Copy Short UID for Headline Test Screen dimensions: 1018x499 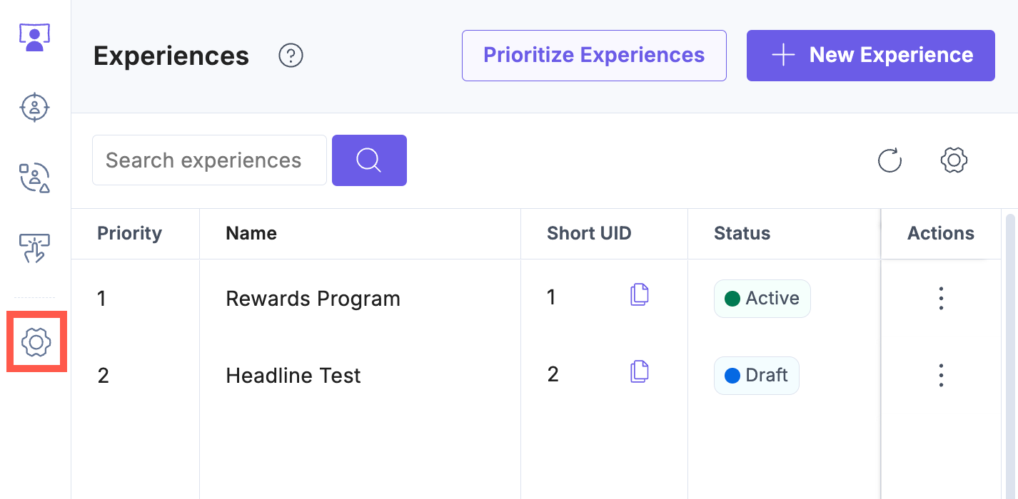coord(640,372)
